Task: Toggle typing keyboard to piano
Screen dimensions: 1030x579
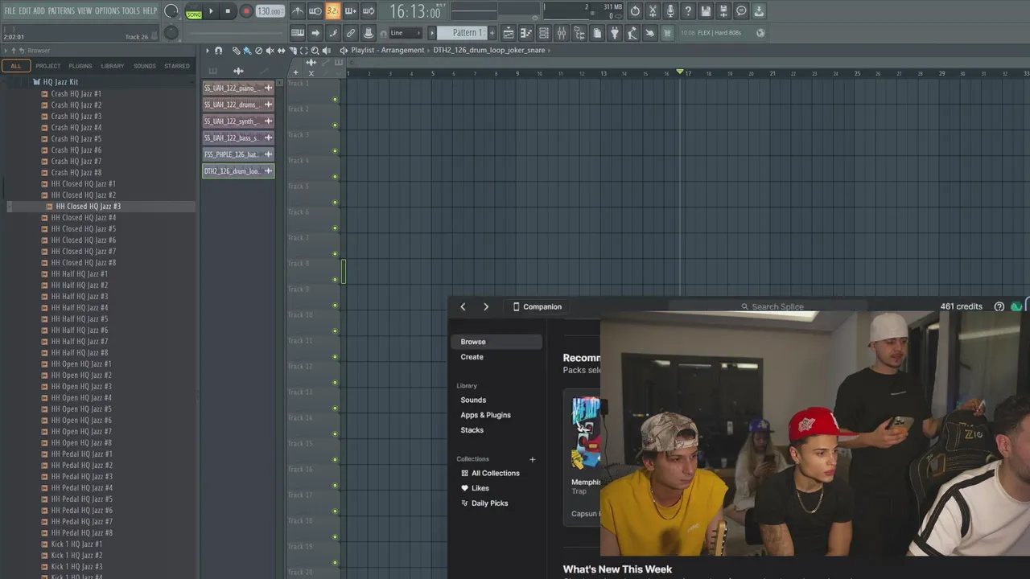Action: pyautogui.click(x=298, y=33)
